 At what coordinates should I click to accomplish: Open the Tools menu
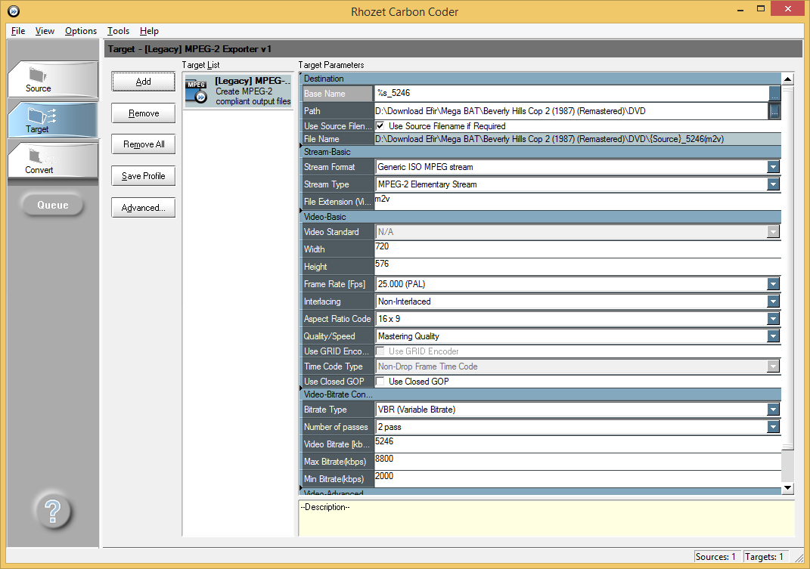pyautogui.click(x=118, y=31)
